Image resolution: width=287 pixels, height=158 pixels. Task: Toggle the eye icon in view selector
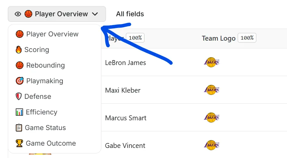[18, 14]
